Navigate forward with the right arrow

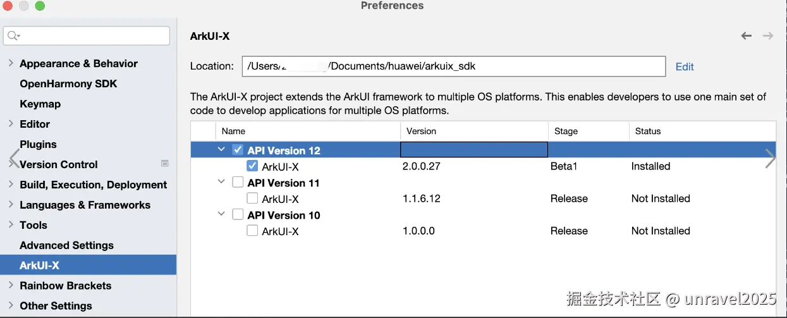pos(768,36)
